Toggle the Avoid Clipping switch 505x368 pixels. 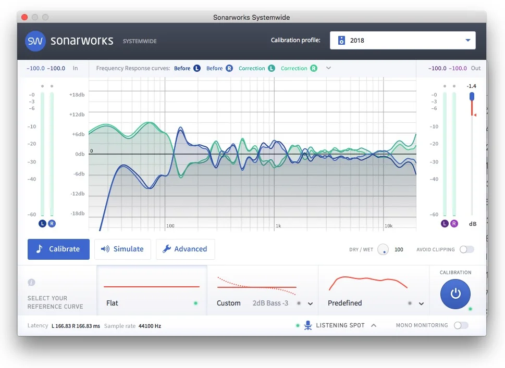[x=466, y=249]
